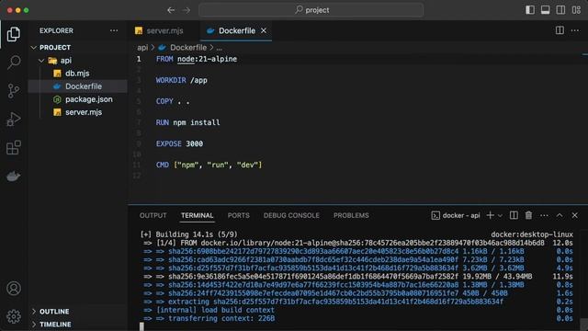Kill terminal with trash icon
This screenshot has width=588, height=331.
pos(528,215)
